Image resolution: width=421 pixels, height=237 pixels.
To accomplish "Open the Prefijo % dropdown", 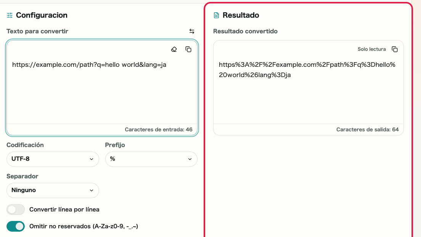I will pyautogui.click(x=151, y=159).
